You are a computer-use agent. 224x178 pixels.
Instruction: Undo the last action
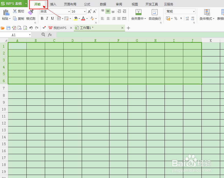tap(31, 28)
